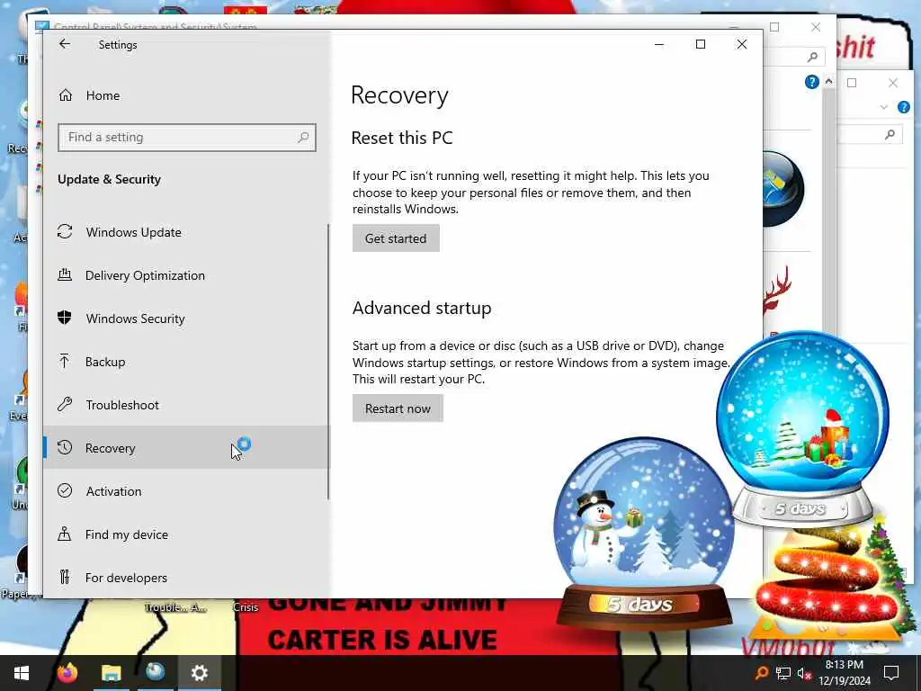921x691 pixels.
Task: Click the search icon in Control Panel window
Action: click(812, 57)
